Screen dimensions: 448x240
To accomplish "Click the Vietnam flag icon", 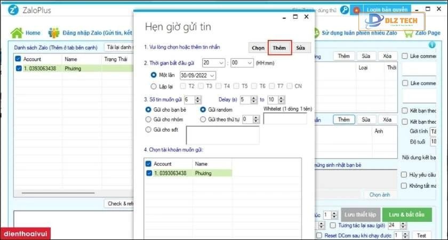I will click(356, 10).
